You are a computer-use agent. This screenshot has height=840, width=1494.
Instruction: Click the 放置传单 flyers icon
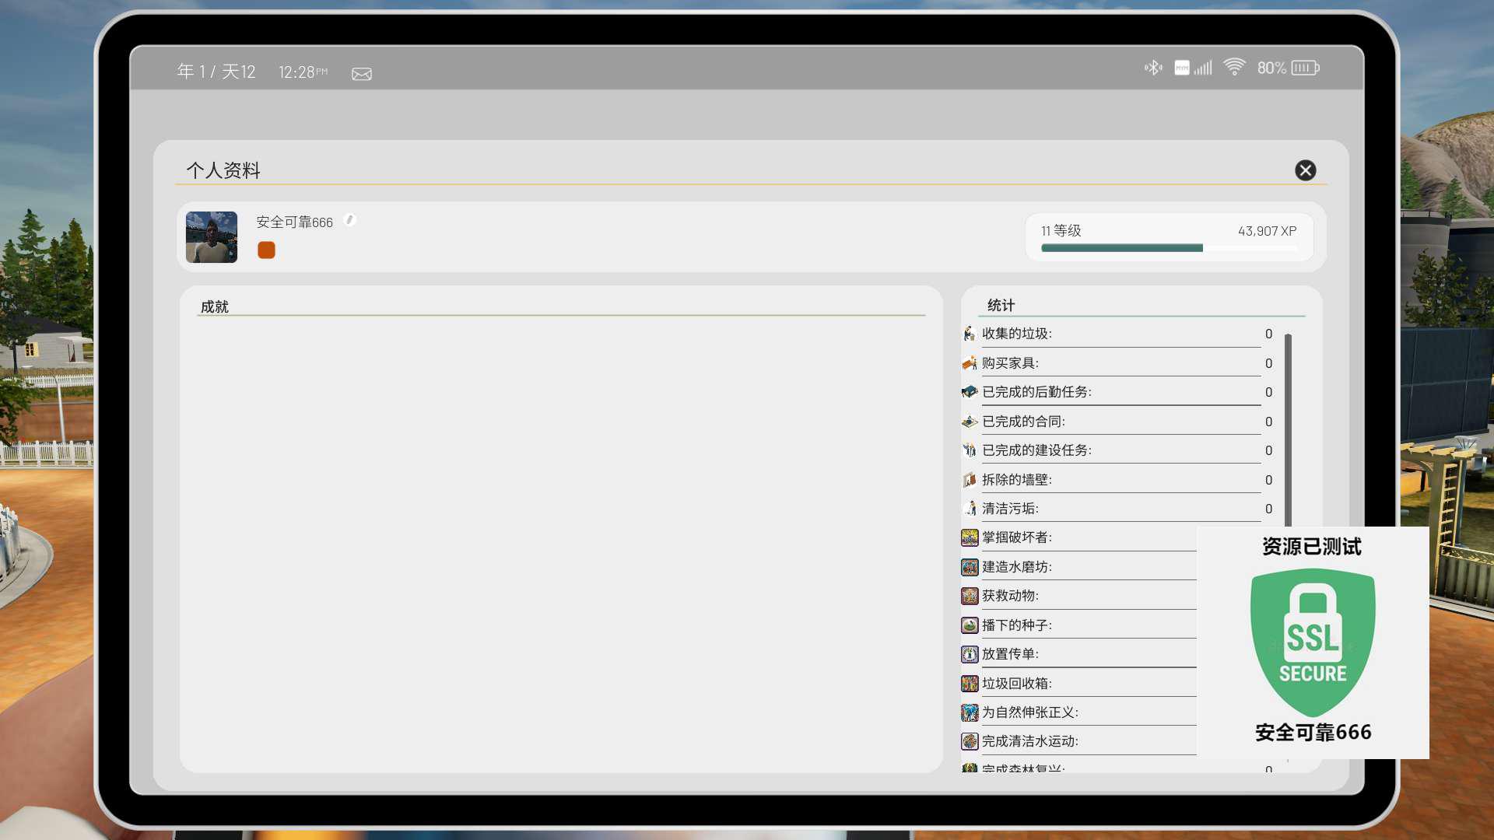(970, 654)
